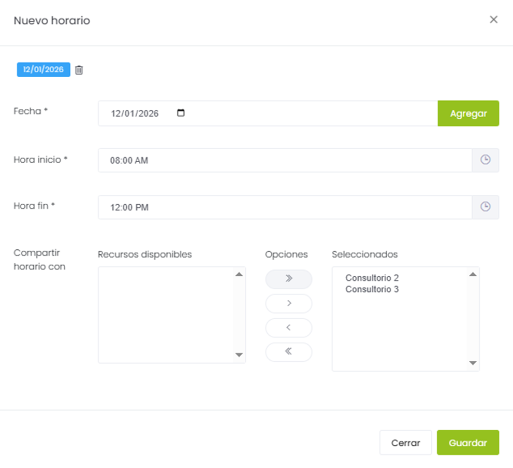Screen dimensions: 513x468
Task: Remove all resources with double left arrow
Action: point(288,352)
